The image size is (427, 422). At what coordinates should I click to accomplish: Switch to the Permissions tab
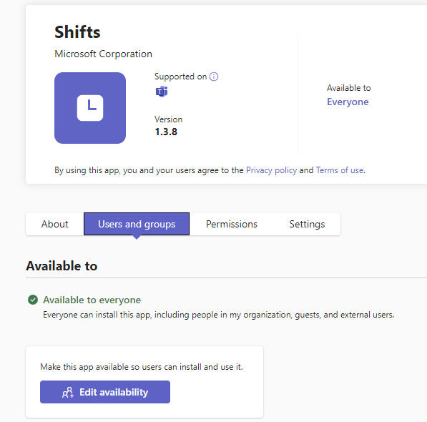click(232, 224)
